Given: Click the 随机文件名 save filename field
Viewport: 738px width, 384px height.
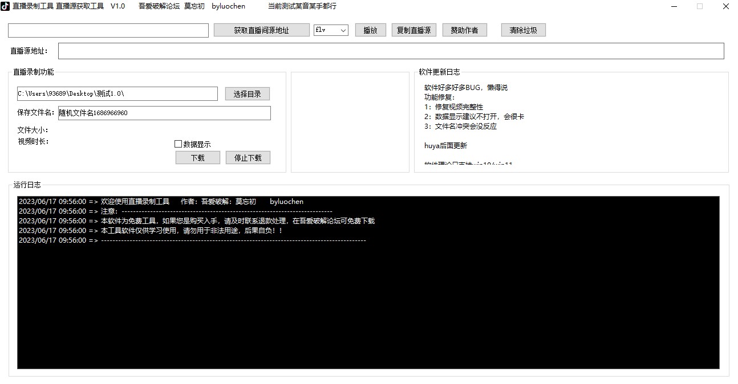Looking at the screenshot, I should (x=164, y=113).
